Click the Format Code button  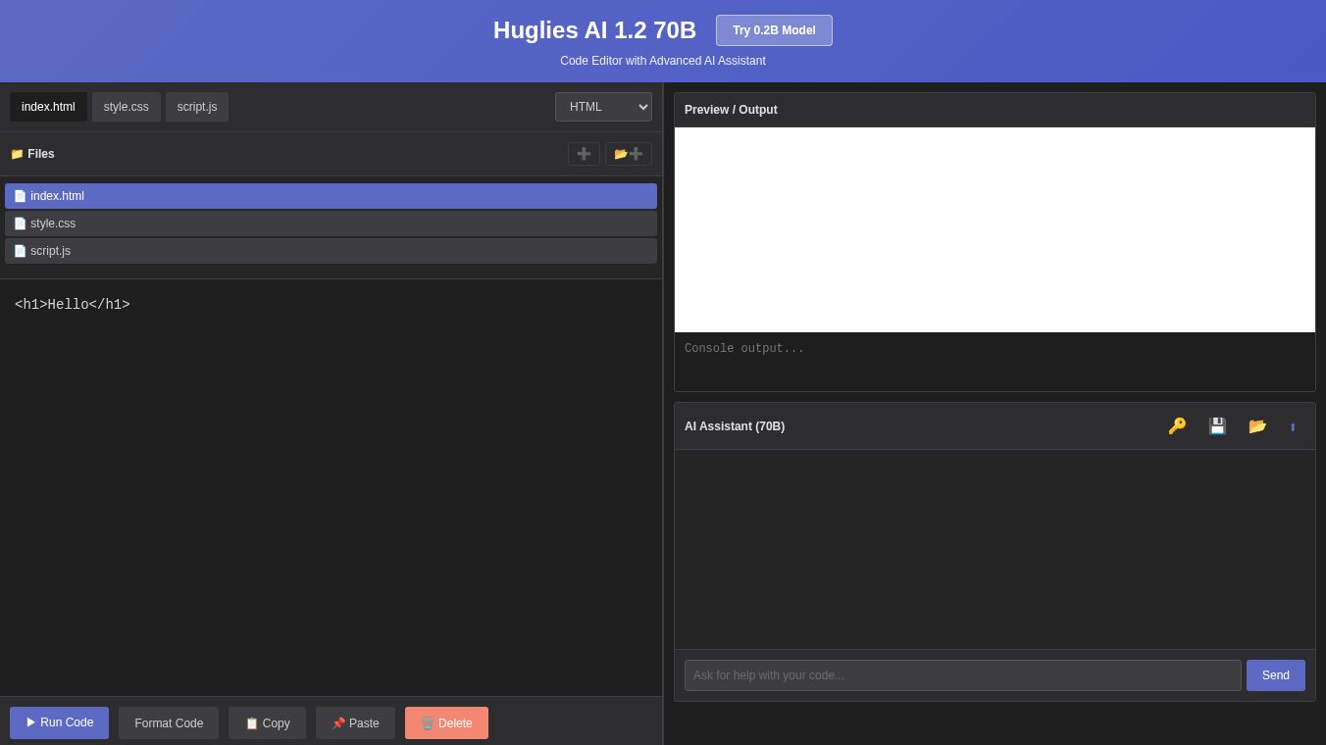pyautogui.click(x=169, y=723)
